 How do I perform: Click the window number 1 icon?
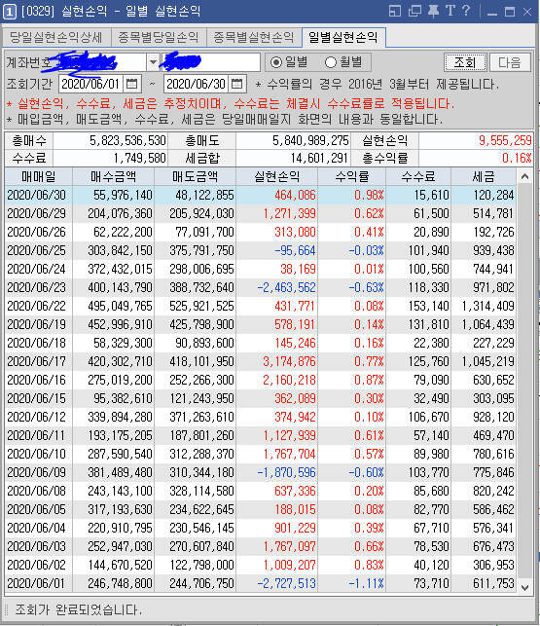(10, 12)
